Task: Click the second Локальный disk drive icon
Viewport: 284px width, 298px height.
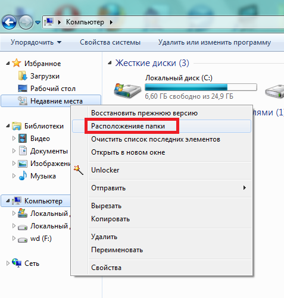Action: point(23,227)
